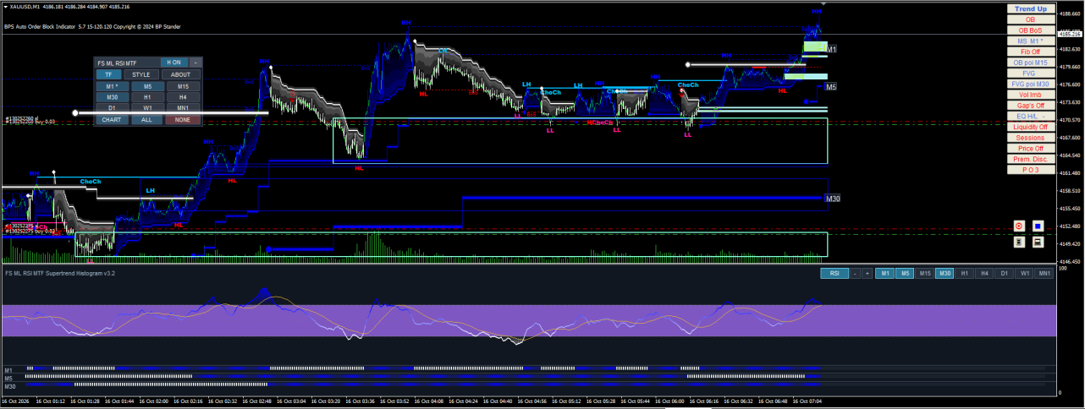Enable W1 timeframe in FS ML RSI panel

tap(147, 108)
